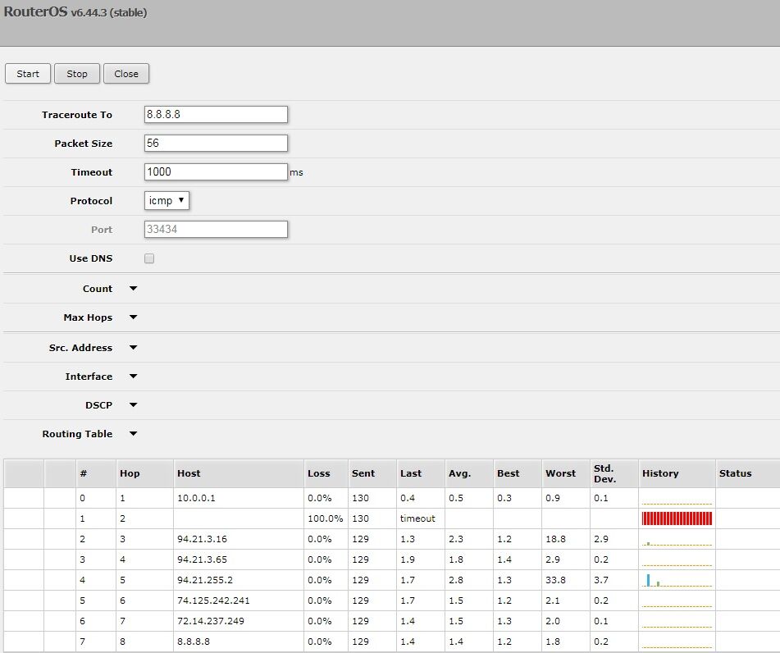This screenshot has height=653, width=780.
Task: Sort by the # column header
Action: 96,473
